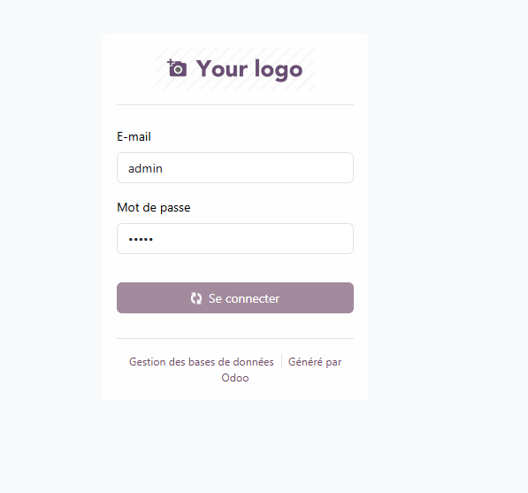Click the "admin" text inside the E-mail box
The image size is (528, 493).
pyautogui.click(x=145, y=168)
